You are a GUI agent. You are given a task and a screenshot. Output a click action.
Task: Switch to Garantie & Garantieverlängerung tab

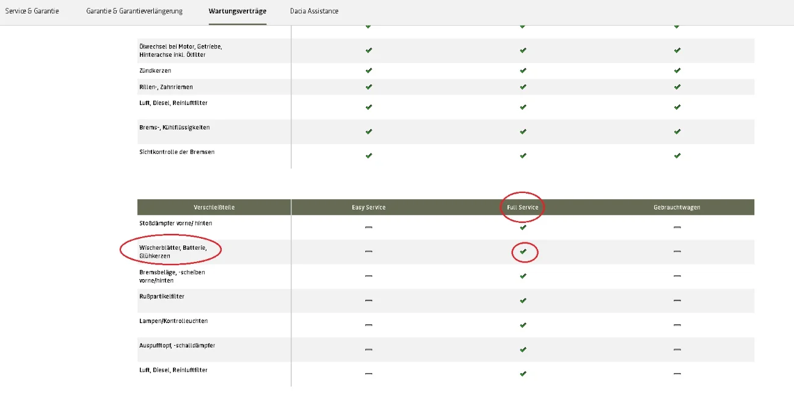pos(134,11)
